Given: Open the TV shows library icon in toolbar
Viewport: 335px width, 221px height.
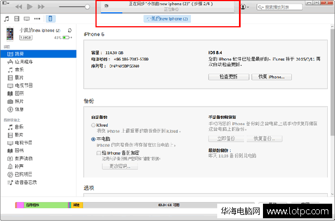Looking at the screenshot, I should pyautogui.click(x=27, y=19).
